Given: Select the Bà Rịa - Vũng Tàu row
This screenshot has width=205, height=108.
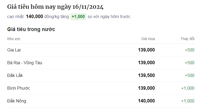Looking at the screenshot, I should coord(101,63).
